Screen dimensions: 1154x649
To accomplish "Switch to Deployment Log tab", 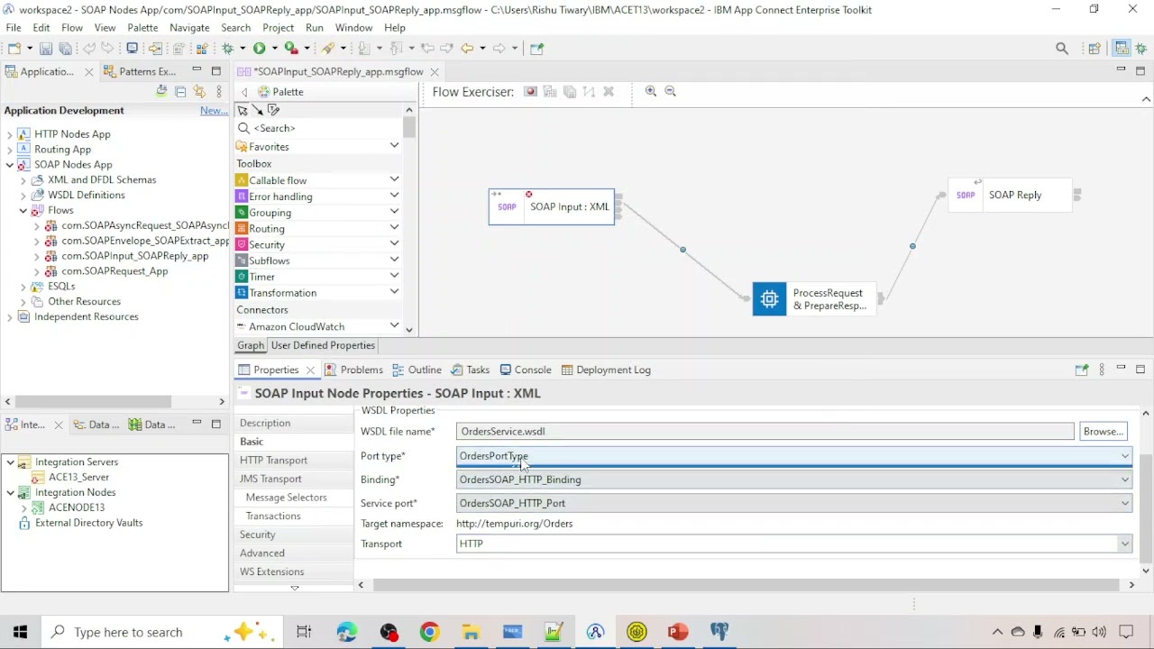I will [x=606, y=370].
